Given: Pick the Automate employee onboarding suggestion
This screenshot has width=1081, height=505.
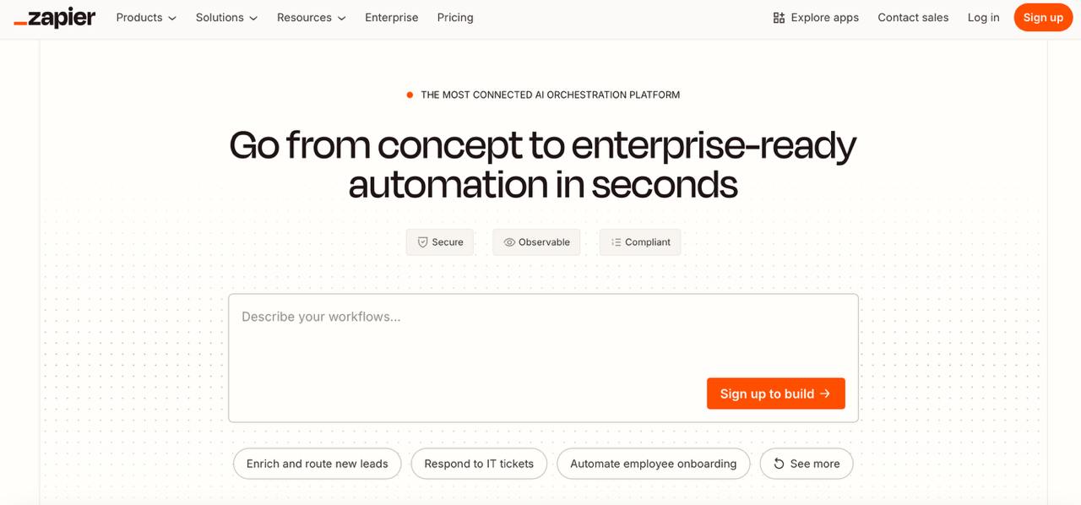Looking at the screenshot, I should pyautogui.click(x=654, y=464).
